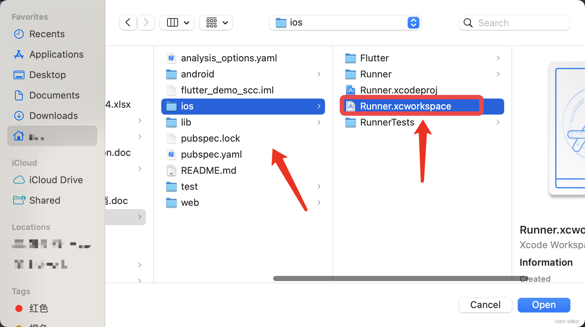Screen dimensions: 585x327
Task: Select flutter_demo_scc.iml file
Action: click(x=243, y=90)
